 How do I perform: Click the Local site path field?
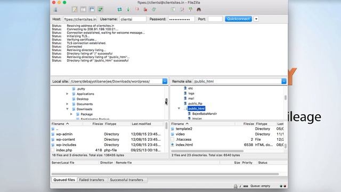coord(116,81)
